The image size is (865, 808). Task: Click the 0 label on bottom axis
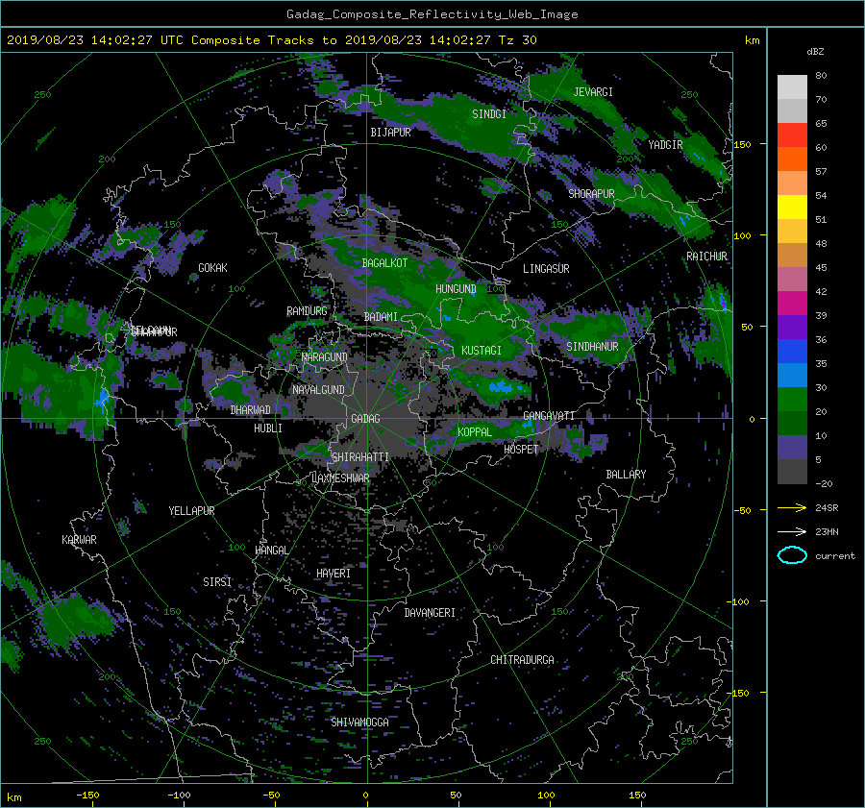pyautogui.click(x=365, y=796)
